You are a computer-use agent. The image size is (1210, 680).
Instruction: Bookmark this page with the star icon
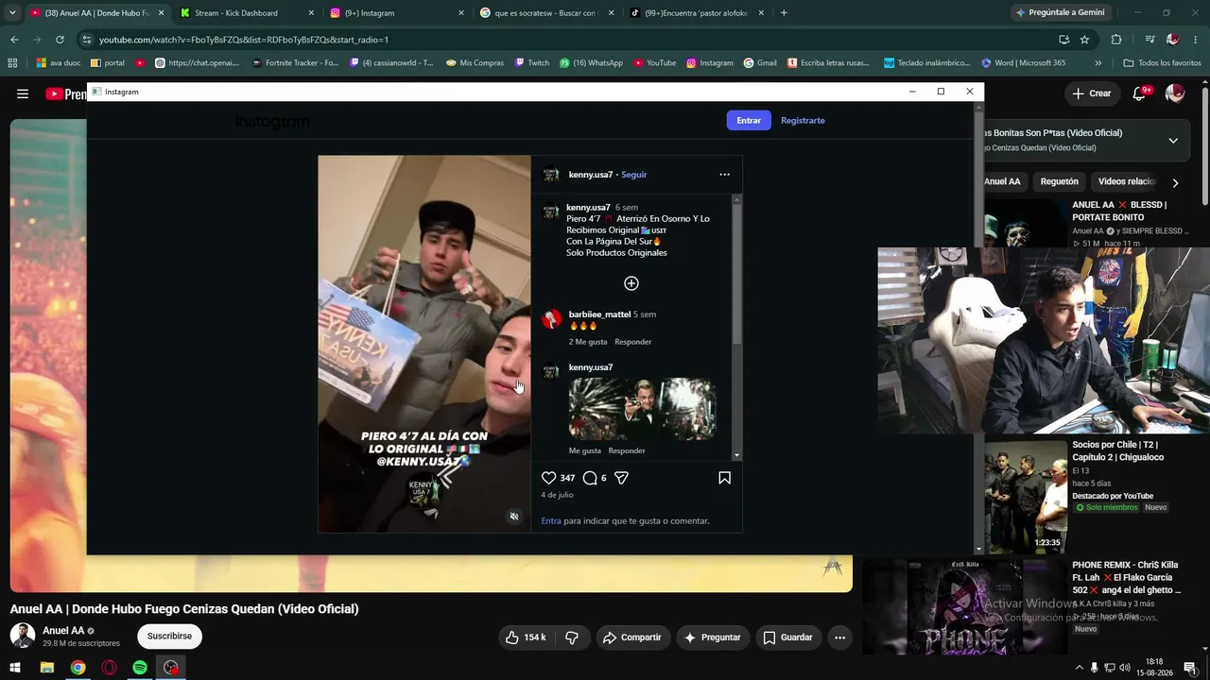click(x=1084, y=40)
